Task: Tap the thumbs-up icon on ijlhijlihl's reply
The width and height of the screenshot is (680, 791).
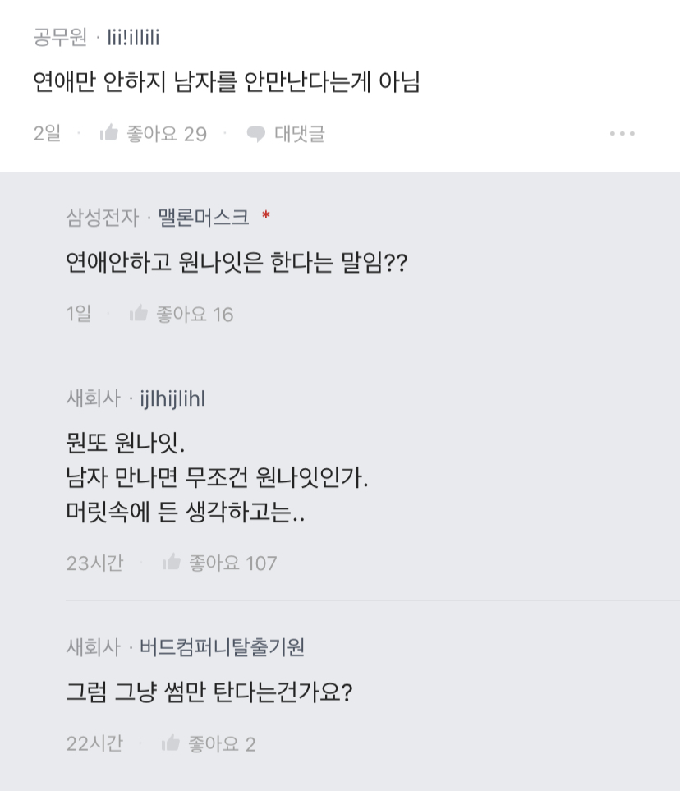Action: click(171, 563)
